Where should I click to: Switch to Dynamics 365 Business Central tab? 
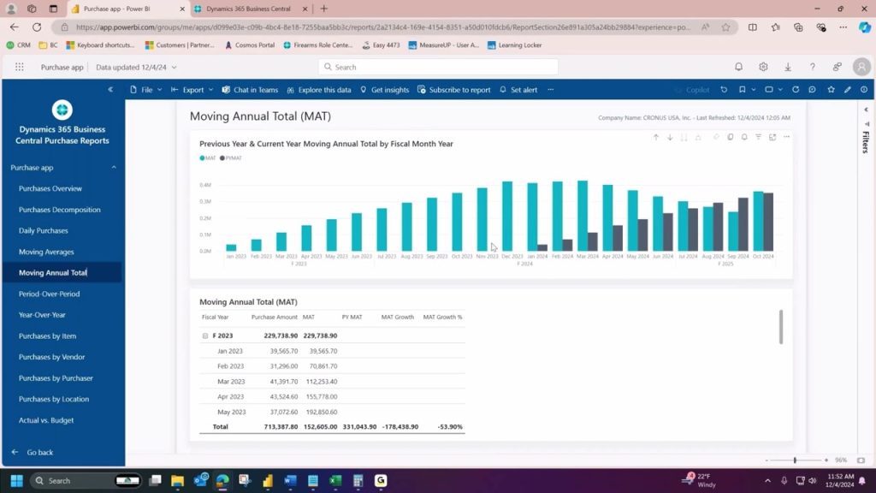click(248, 9)
